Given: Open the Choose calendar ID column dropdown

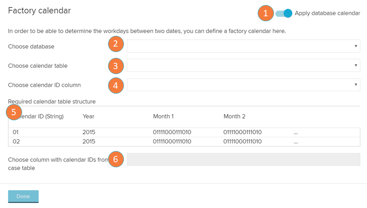Looking at the screenshot, I should (243, 85).
